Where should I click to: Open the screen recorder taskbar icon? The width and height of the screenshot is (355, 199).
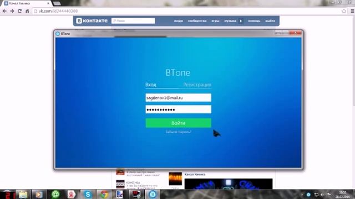(x=136, y=195)
